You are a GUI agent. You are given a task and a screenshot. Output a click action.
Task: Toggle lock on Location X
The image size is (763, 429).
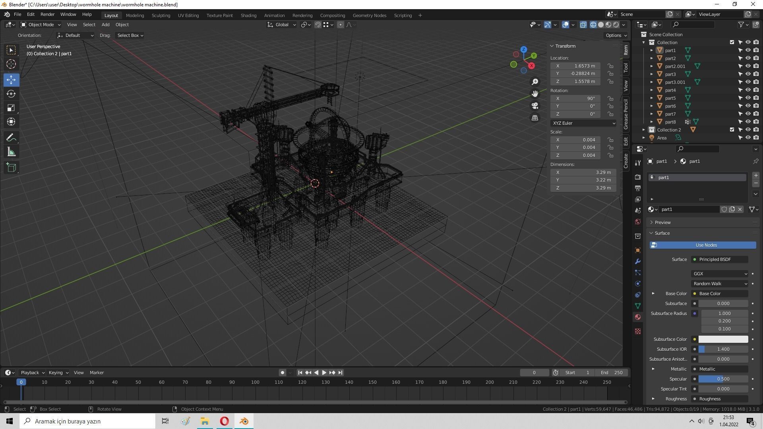[x=610, y=66]
